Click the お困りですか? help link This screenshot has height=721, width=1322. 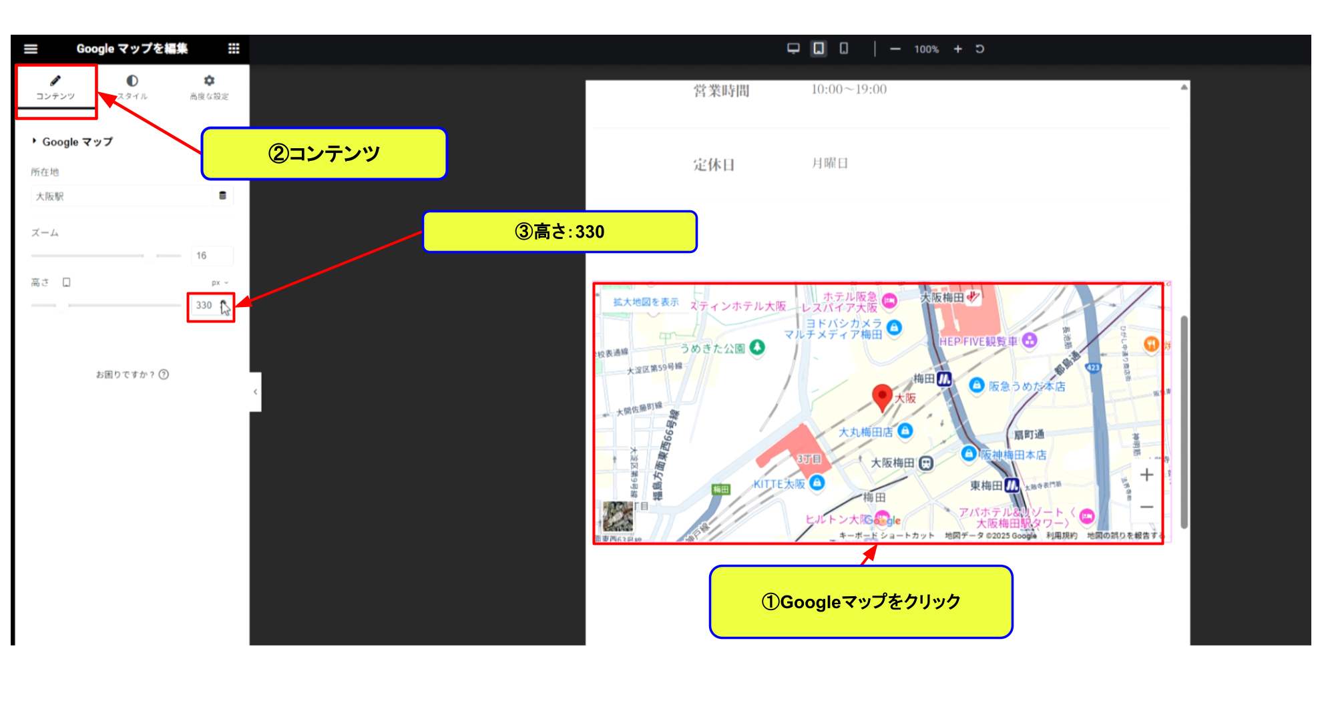(132, 375)
